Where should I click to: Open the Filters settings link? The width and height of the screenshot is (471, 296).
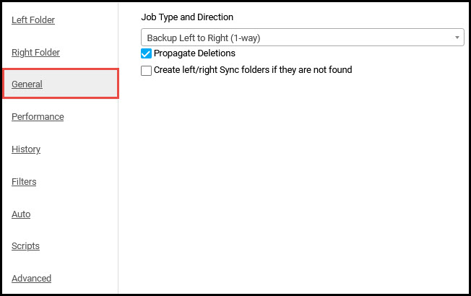click(x=24, y=182)
